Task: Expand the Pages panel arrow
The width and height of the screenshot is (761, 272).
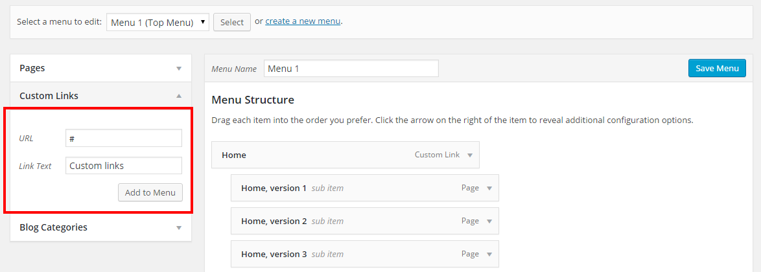Action: (179, 68)
